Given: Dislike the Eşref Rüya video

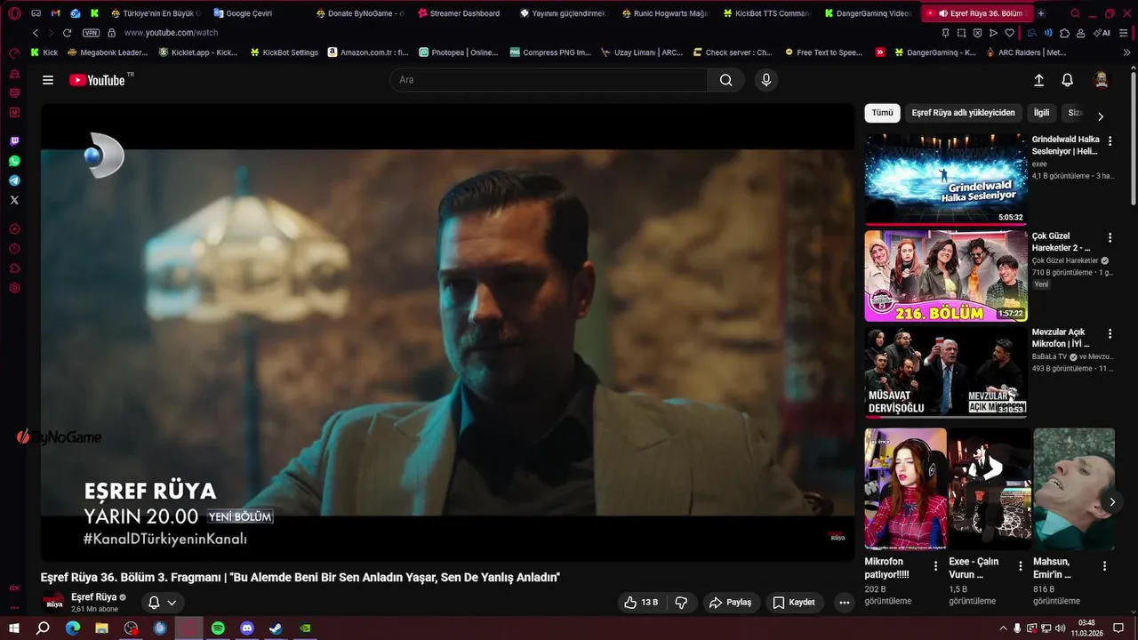Looking at the screenshot, I should pos(681,603).
